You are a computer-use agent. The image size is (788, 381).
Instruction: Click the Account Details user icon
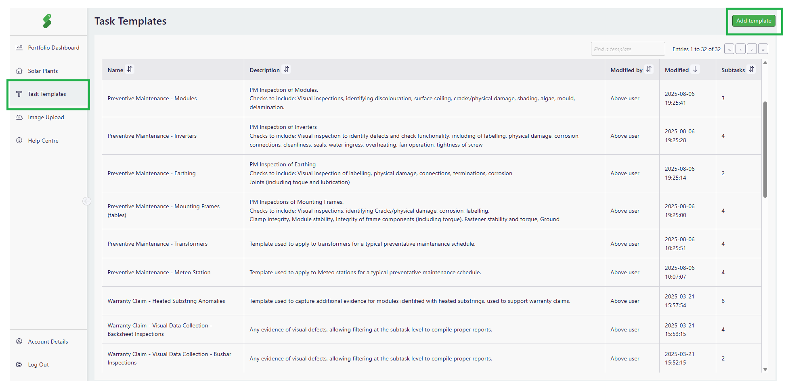(19, 342)
